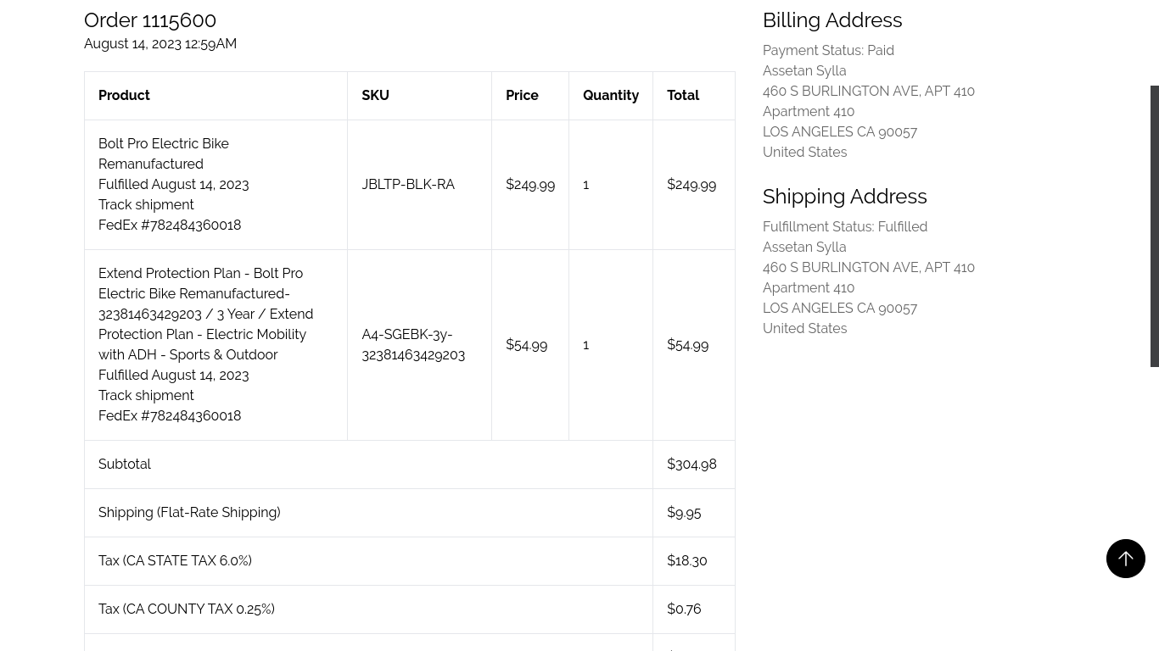This screenshot has width=1159, height=651.
Task: Open FedEx tracking number under Protection Plan
Action: [170, 415]
